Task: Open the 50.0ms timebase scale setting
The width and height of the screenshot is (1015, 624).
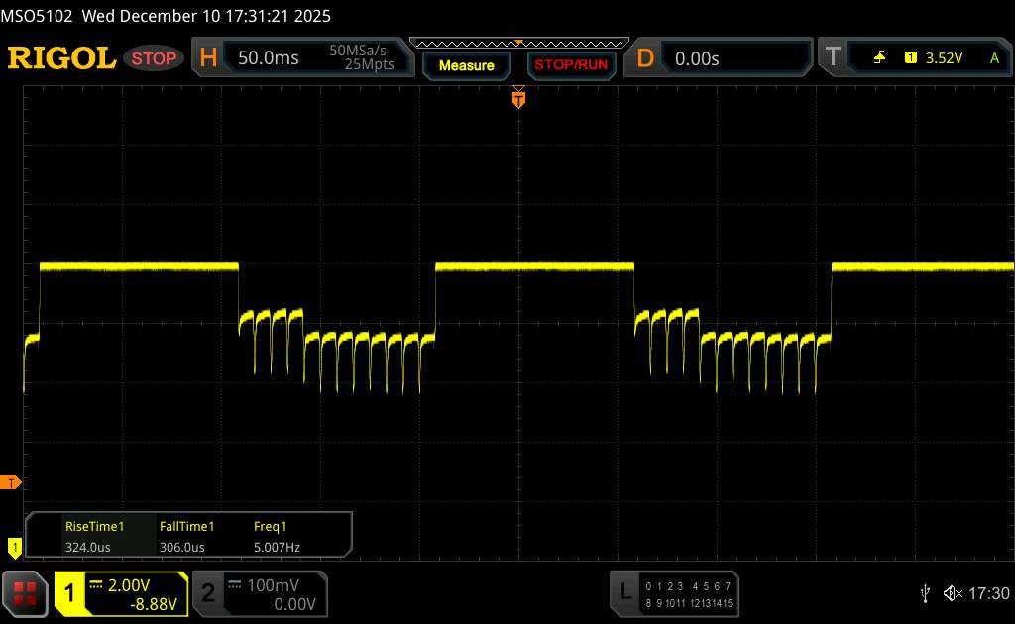Action: 268,58
